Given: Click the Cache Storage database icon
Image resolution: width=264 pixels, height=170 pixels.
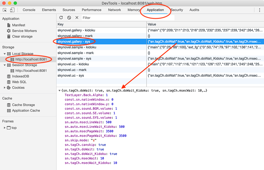Looking at the screenshot, I should click(x=9, y=105).
